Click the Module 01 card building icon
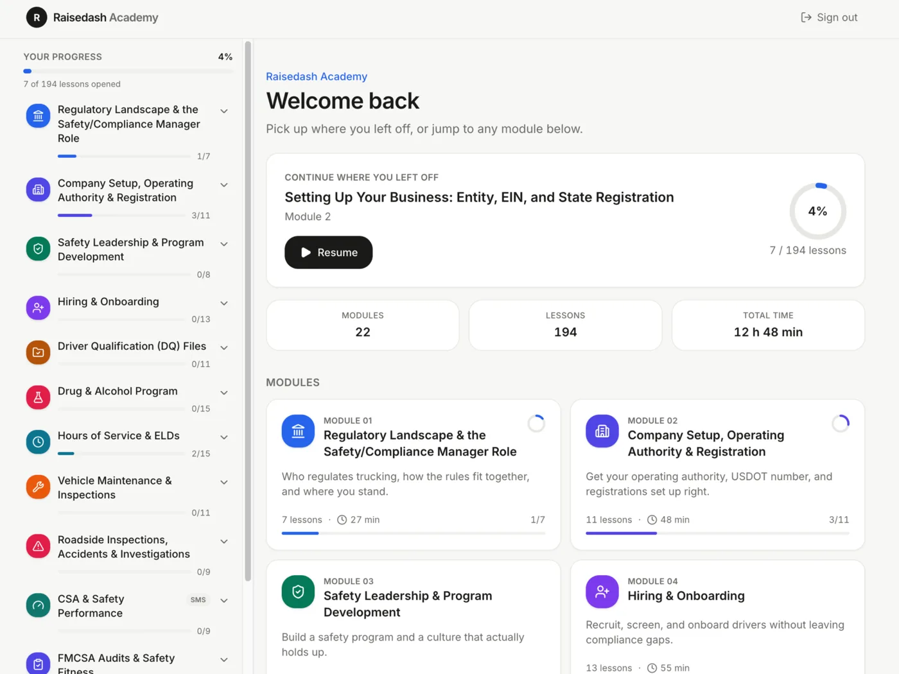Screen dimensions: 899x674 point(298,431)
